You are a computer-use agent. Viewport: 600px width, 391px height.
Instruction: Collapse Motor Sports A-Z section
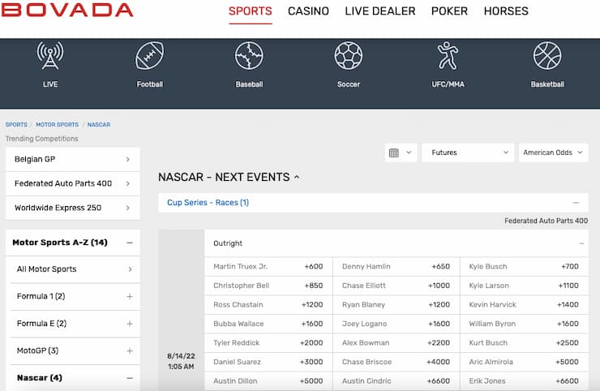click(x=130, y=243)
